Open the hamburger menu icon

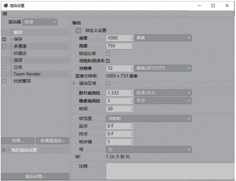(5, 14)
